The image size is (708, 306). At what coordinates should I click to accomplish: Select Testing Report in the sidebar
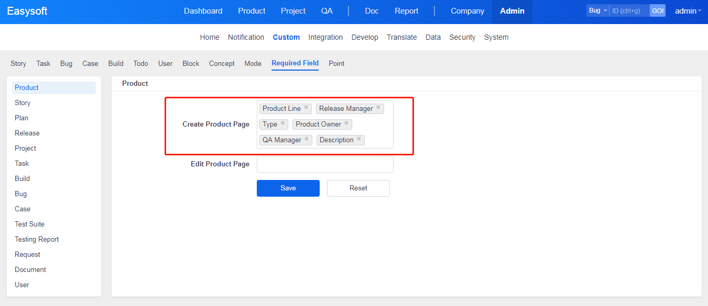click(x=37, y=239)
